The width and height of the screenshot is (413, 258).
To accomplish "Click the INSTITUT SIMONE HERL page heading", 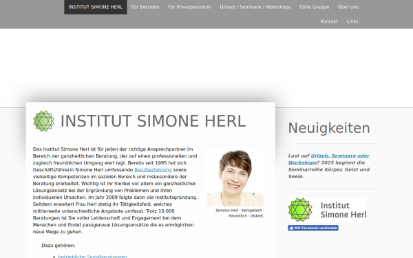I will tap(153, 121).
